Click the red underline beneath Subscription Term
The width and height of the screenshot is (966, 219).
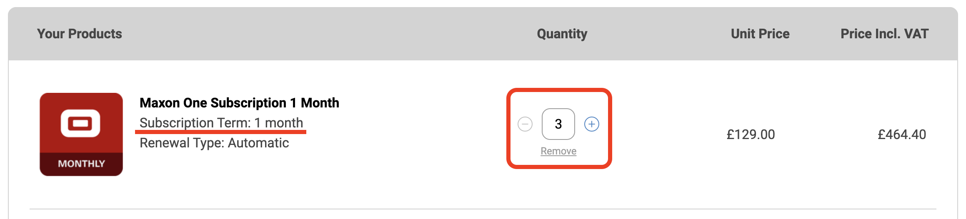(x=221, y=132)
